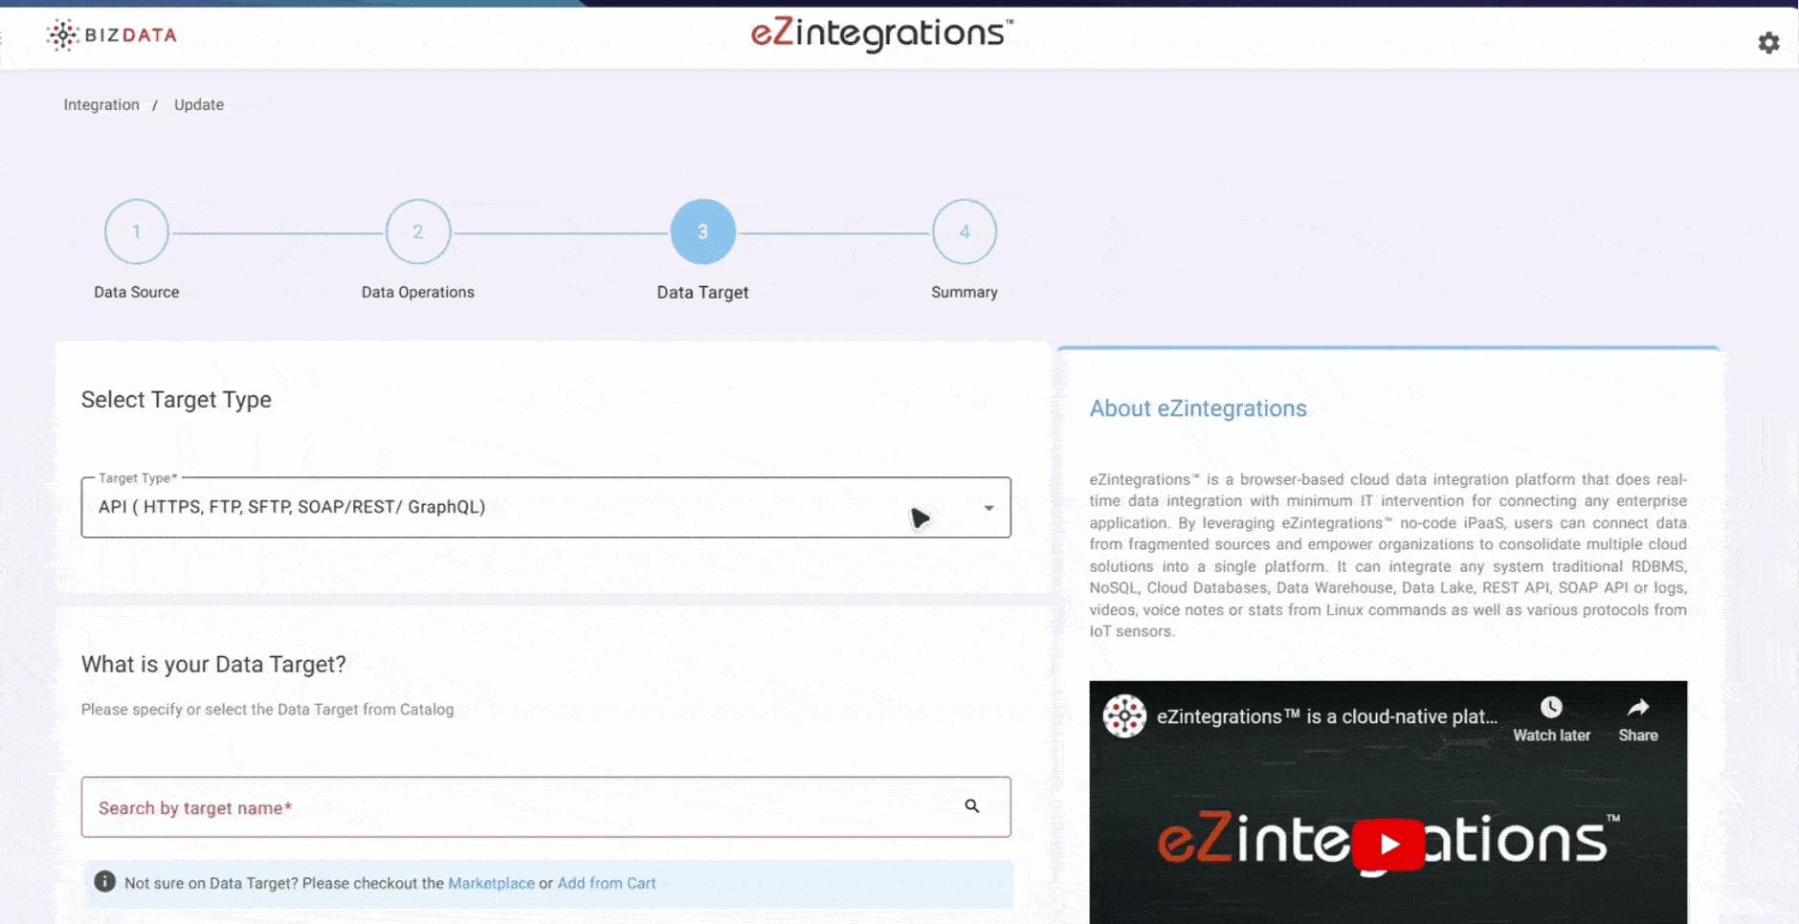Click the search magnifier icon
1799x924 pixels.
pyautogui.click(x=971, y=806)
